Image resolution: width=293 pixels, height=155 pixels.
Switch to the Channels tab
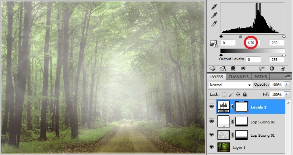click(x=238, y=77)
